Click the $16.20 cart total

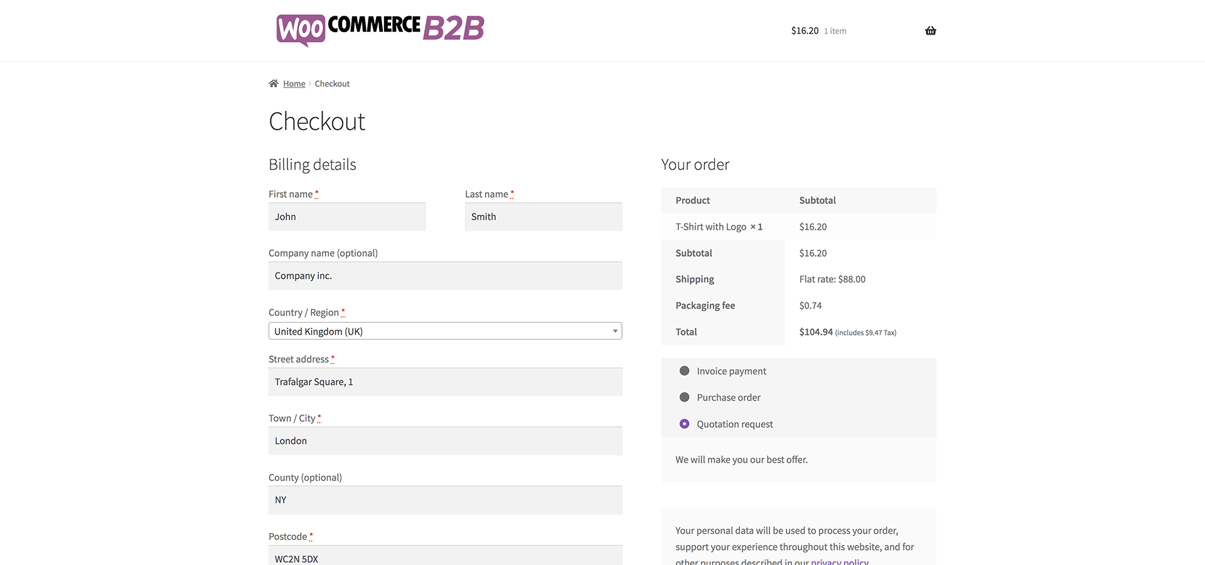[x=805, y=31]
